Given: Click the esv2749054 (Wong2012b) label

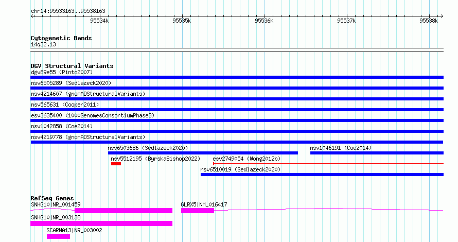Looking at the screenshot, I should pyautogui.click(x=246, y=159).
